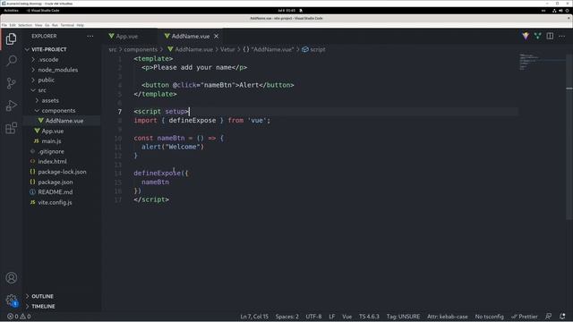
Task: Click Spaces: 2 indentation setting
Action: (286, 317)
